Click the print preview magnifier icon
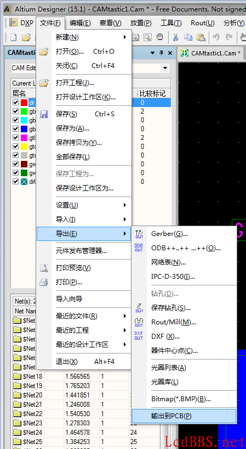 click(44, 268)
